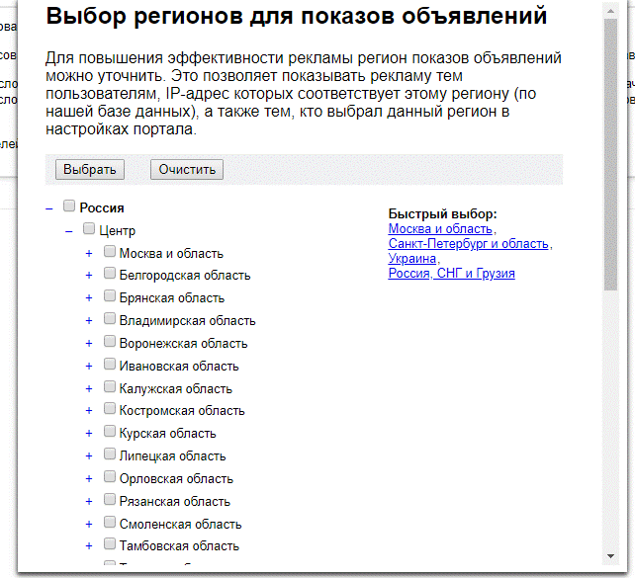Expand the Тамбовская область node

coord(89,545)
